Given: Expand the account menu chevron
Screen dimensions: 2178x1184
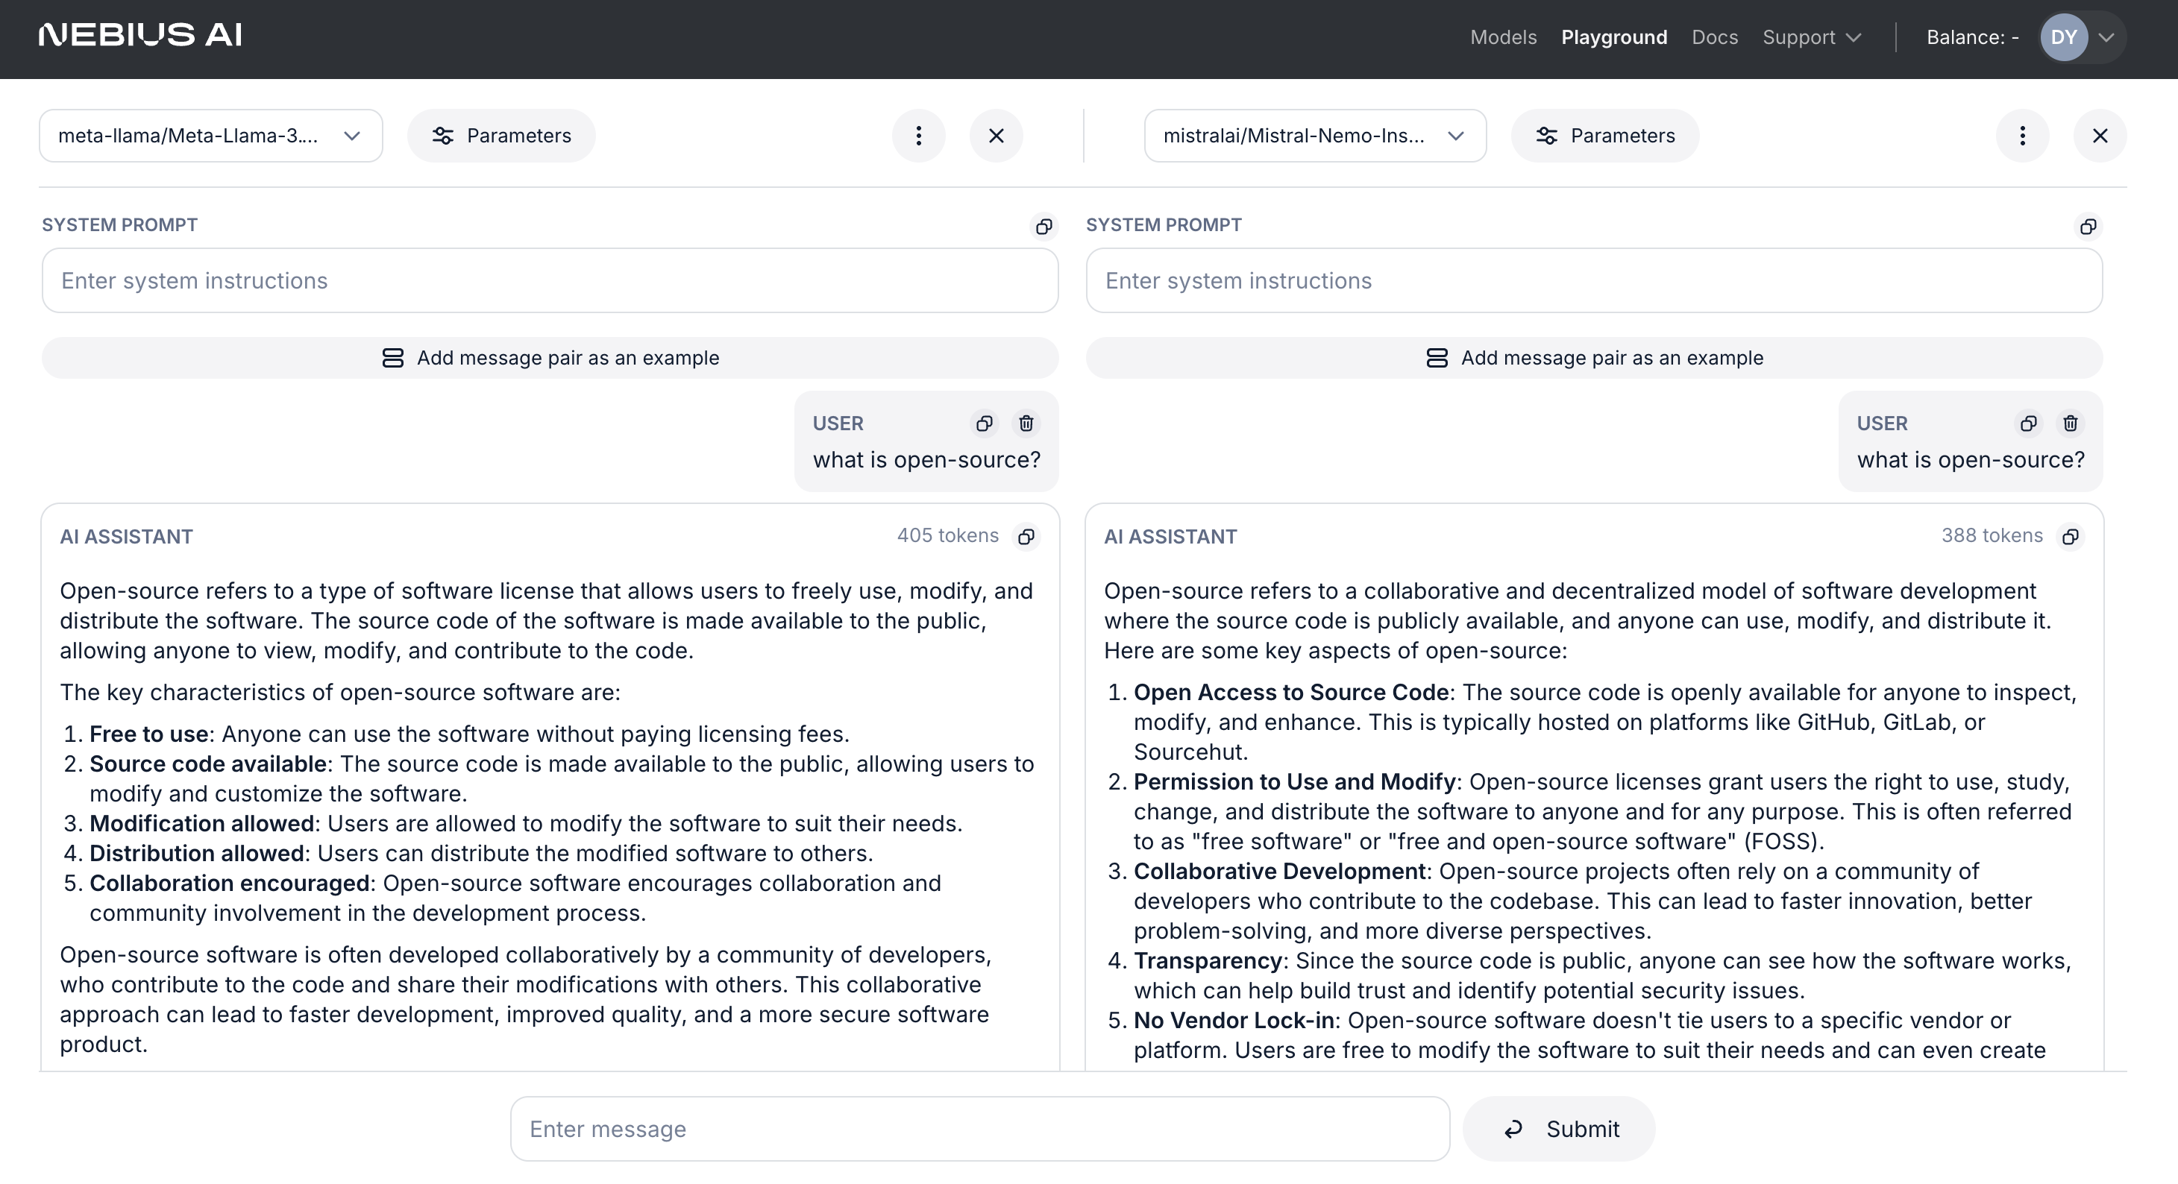Looking at the screenshot, I should 2107,37.
